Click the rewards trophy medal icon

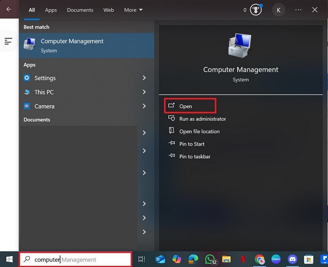pyautogui.click(x=256, y=10)
